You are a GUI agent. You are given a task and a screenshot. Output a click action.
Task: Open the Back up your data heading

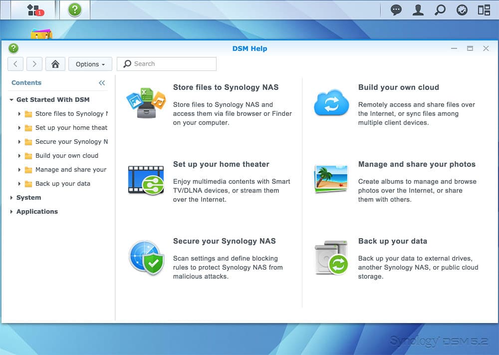393,241
